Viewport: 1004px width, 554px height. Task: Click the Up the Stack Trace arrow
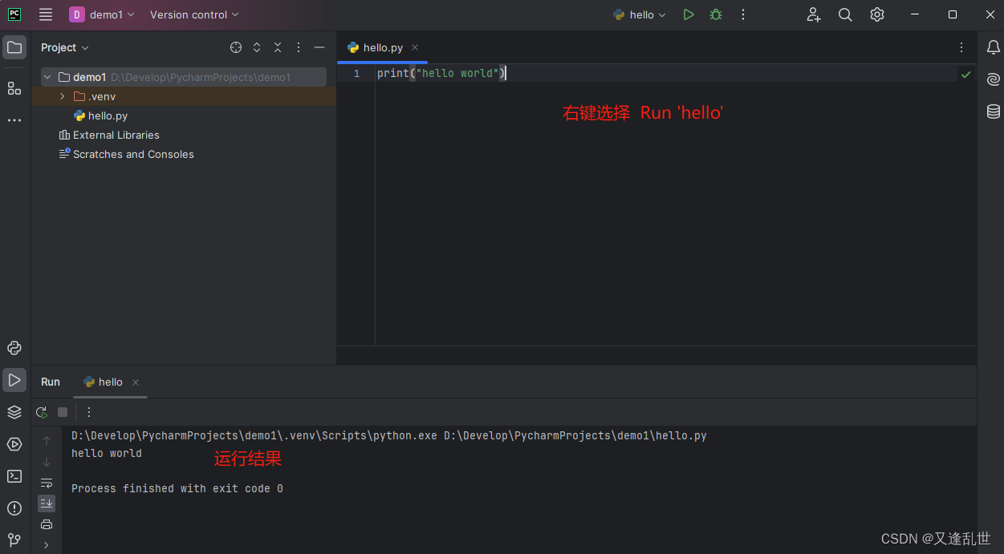(47, 441)
